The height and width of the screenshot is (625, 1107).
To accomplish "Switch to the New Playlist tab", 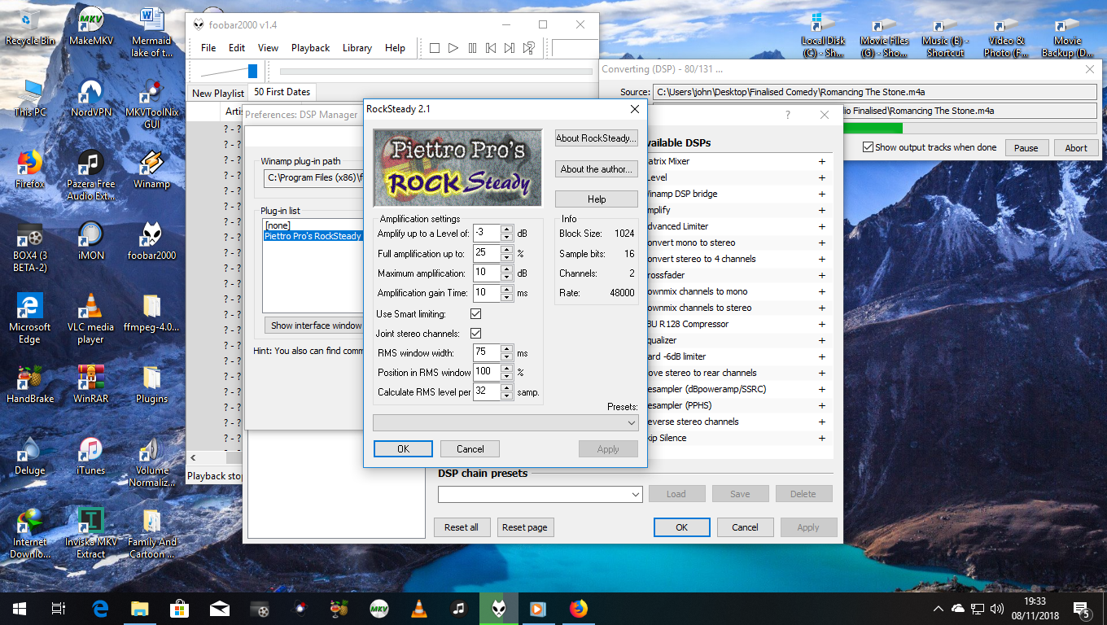I will [217, 93].
